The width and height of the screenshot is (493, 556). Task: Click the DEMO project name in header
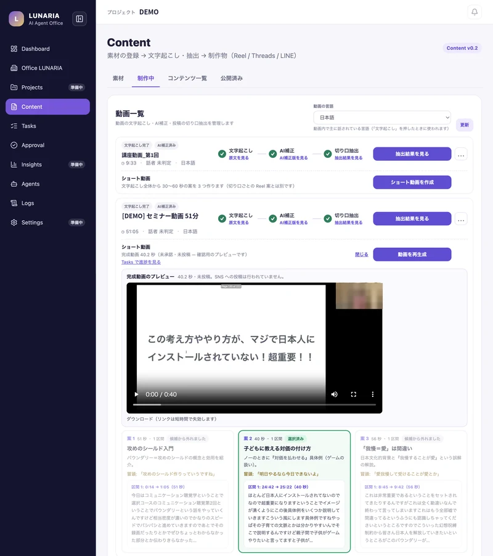[x=149, y=12]
